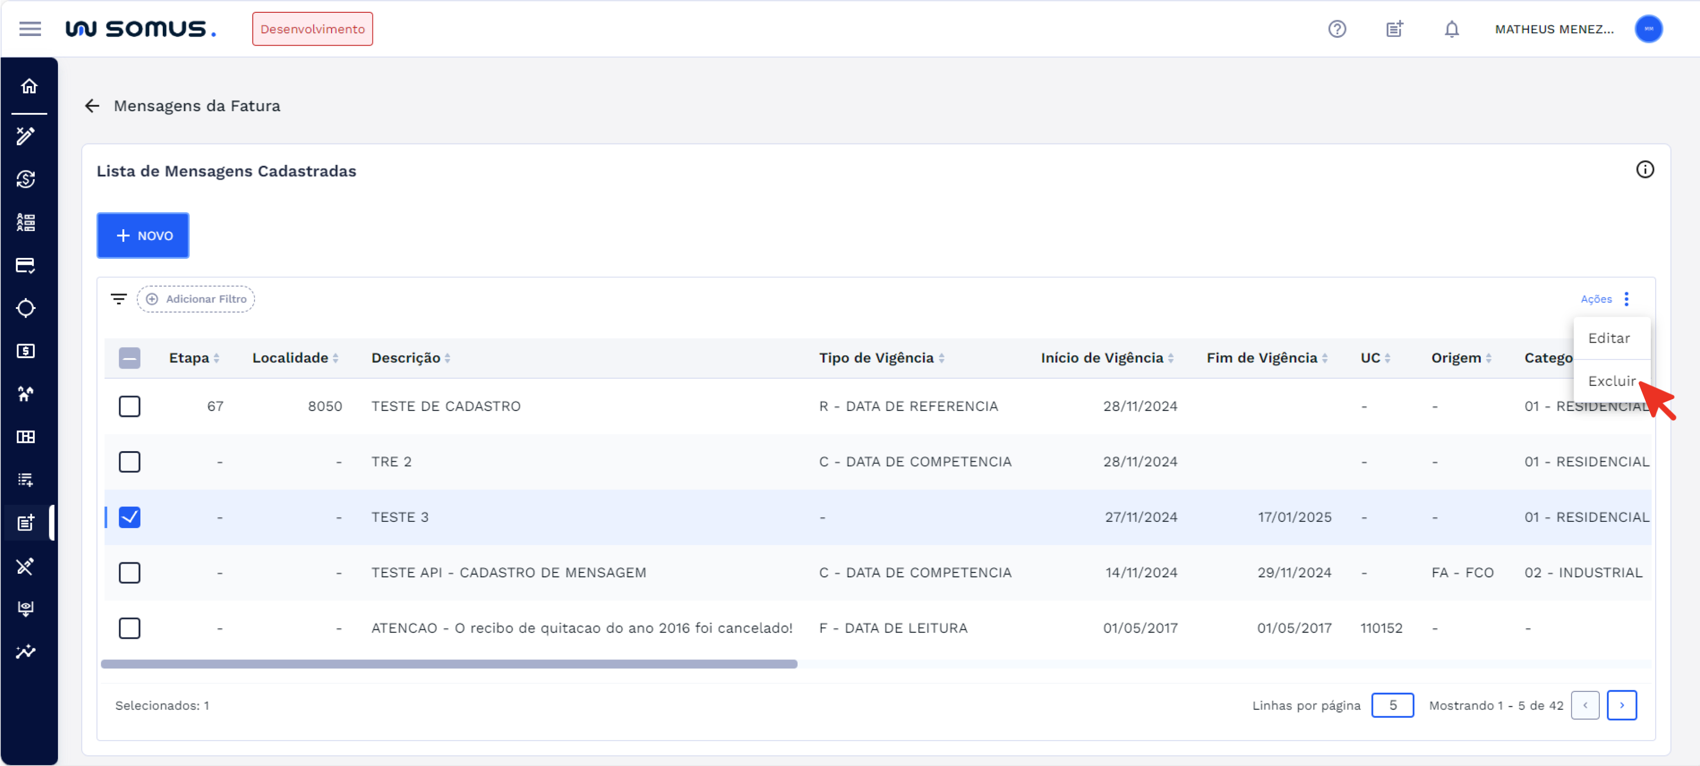
Task: Click the trend chart sidebar icon
Action: [26, 652]
